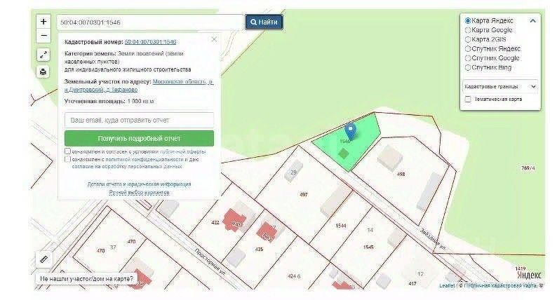This screenshot has width=557, height=300.
Task: Zoom out with the minus button
Action: click(43, 36)
